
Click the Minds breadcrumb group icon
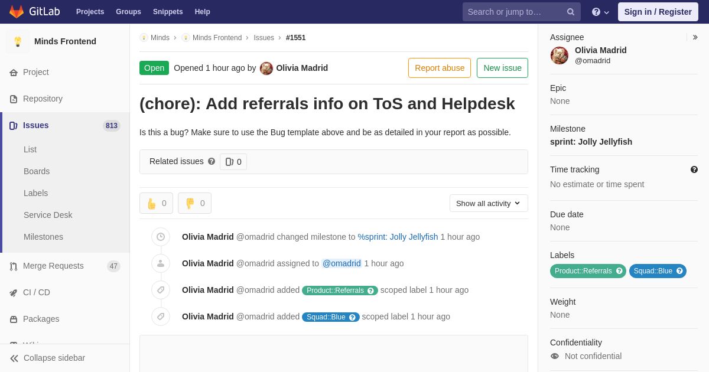pos(144,37)
